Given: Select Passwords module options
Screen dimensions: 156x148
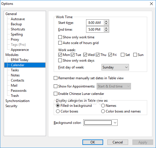Looking at the screenshot, I should (18, 91).
